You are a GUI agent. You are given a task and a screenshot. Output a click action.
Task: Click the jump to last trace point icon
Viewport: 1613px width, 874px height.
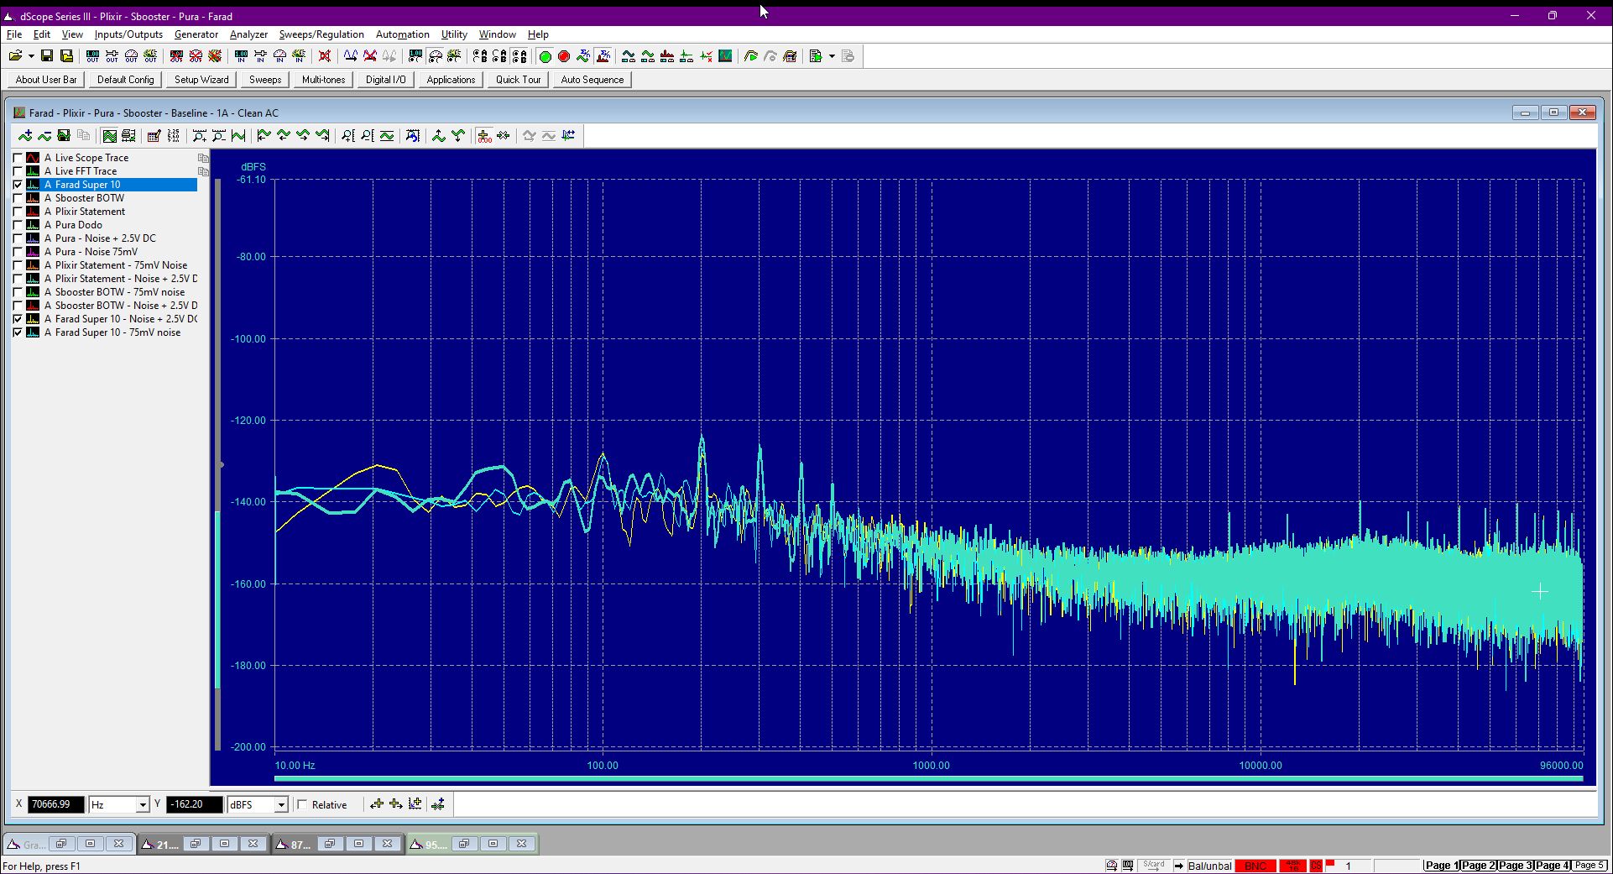[322, 136]
